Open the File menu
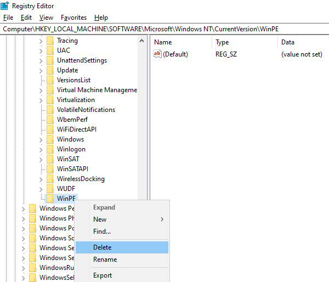 point(8,18)
